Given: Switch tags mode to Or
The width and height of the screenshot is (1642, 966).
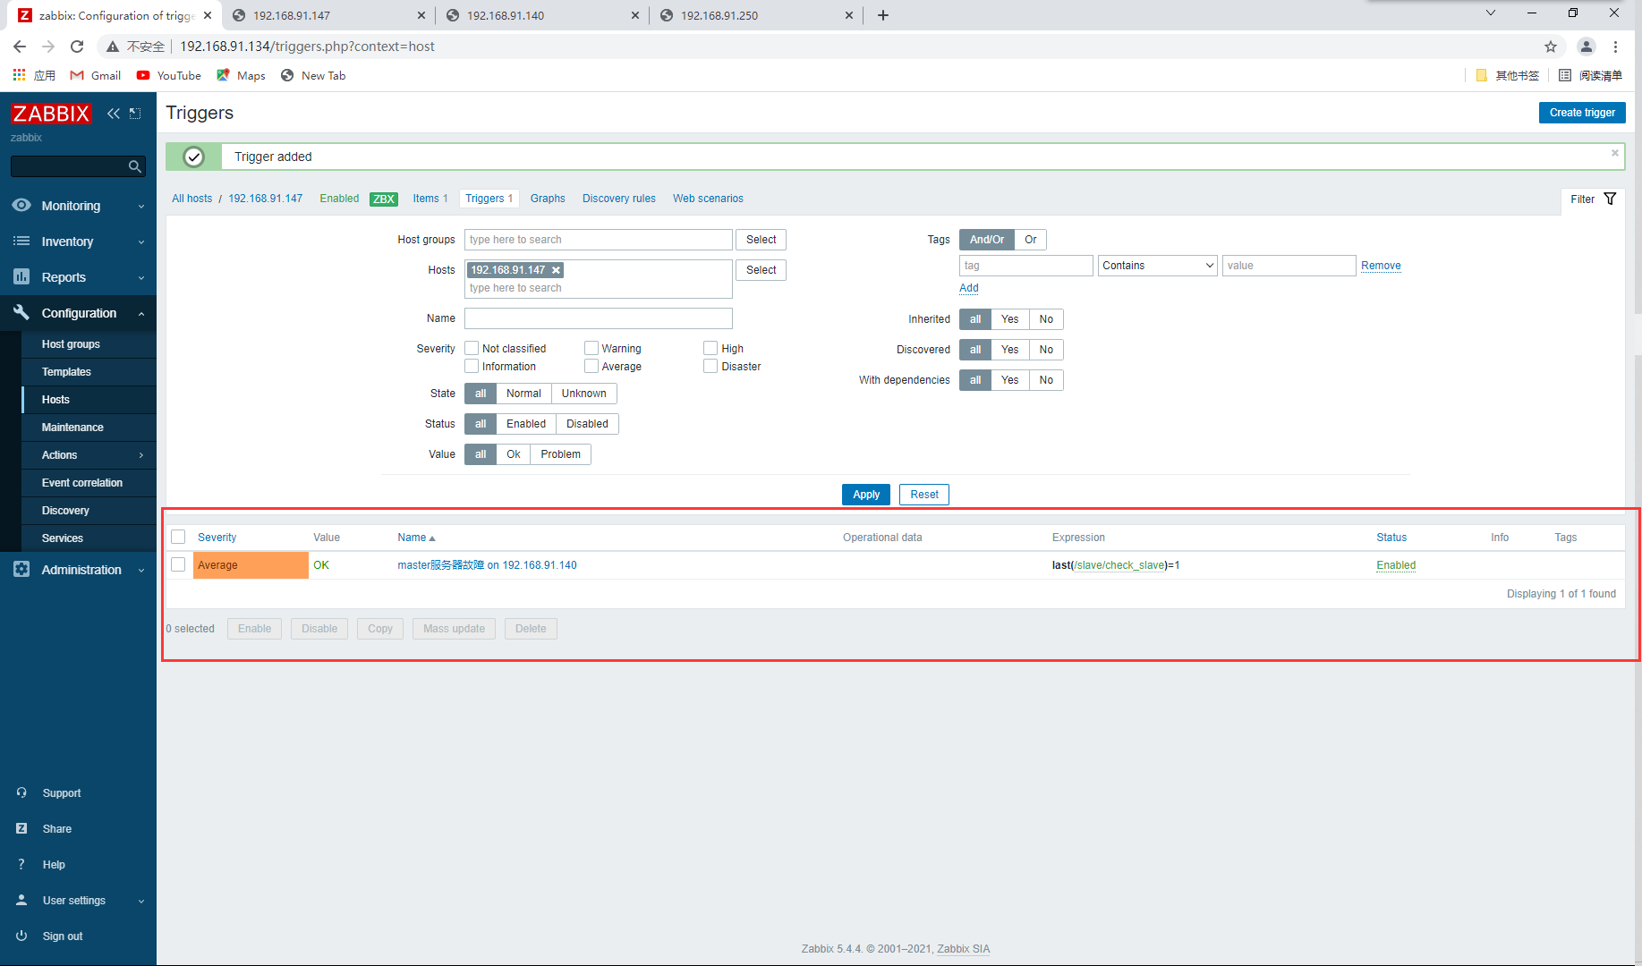Looking at the screenshot, I should [1031, 240].
